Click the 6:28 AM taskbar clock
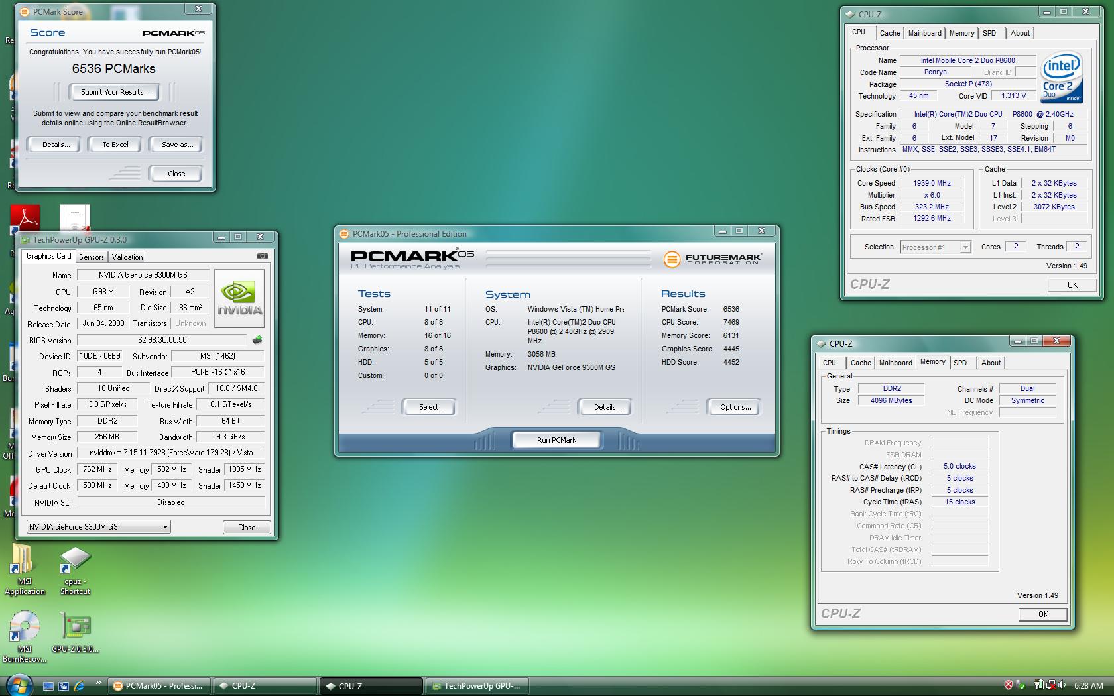This screenshot has width=1114, height=696. [1089, 686]
